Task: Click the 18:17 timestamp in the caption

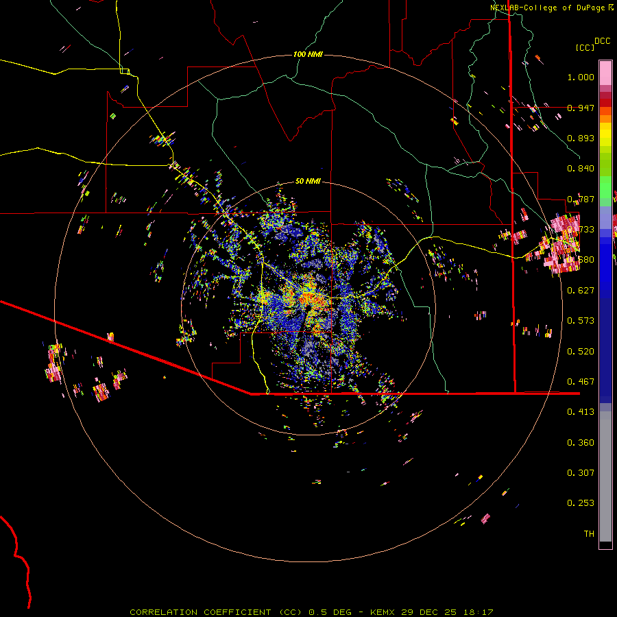Action: coord(478,612)
